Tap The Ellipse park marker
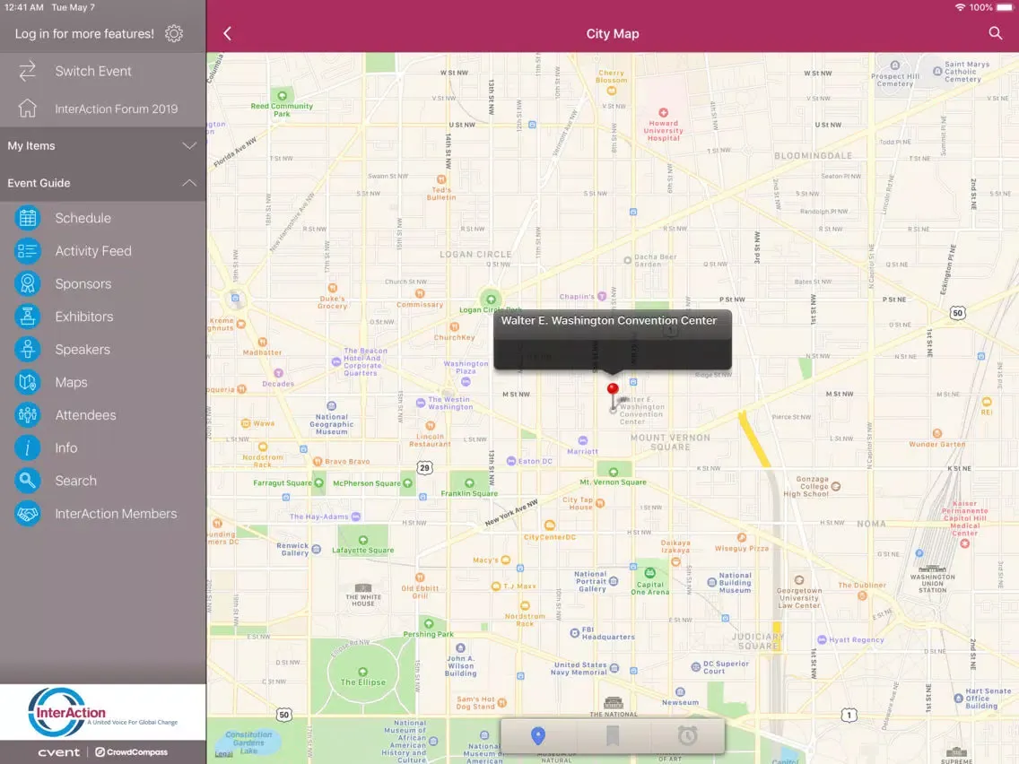The height and width of the screenshot is (764, 1019). point(362,672)
